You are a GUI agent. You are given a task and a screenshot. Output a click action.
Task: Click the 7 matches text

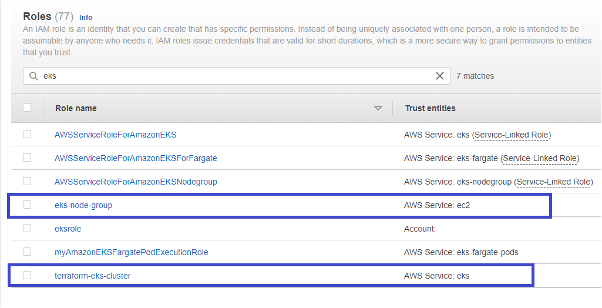click(x=475, y=76)
